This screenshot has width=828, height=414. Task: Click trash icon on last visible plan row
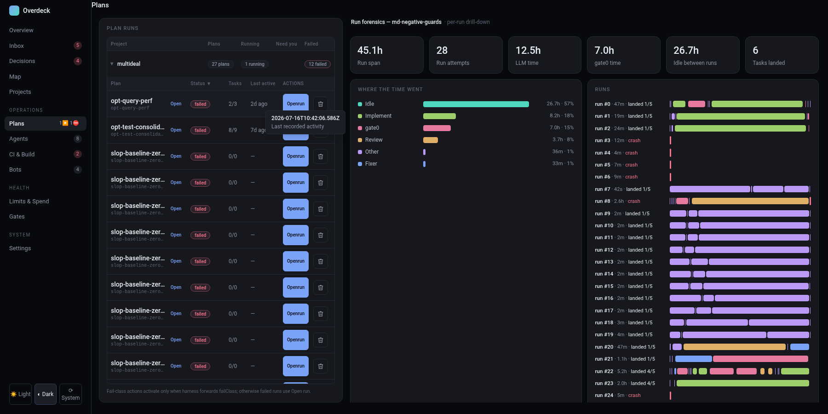321,366
